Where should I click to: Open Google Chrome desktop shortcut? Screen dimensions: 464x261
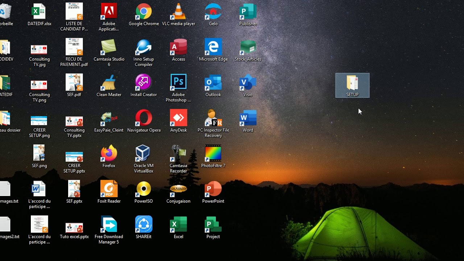(144, 12)
